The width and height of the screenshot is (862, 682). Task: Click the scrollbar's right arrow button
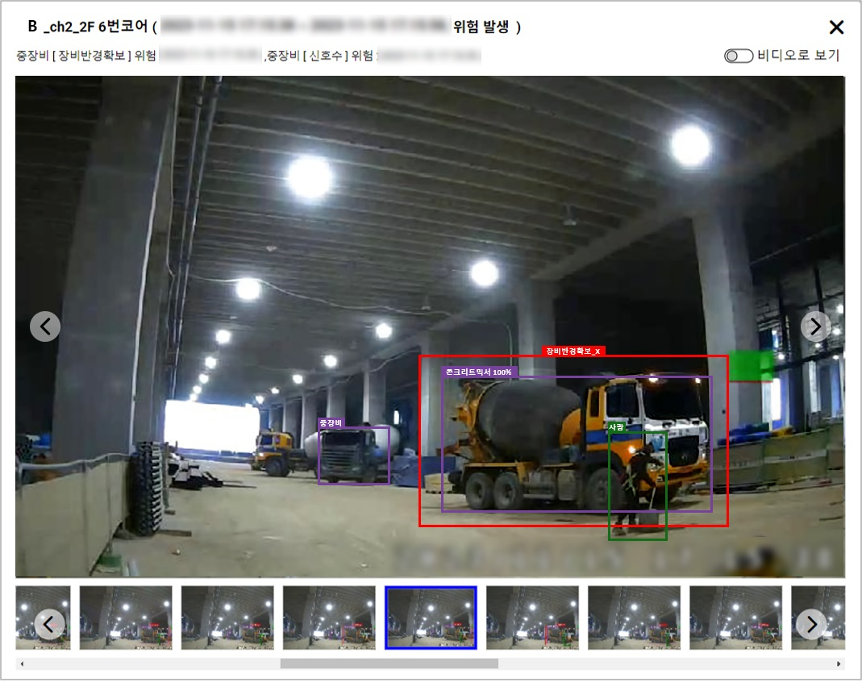click(839, 664)
